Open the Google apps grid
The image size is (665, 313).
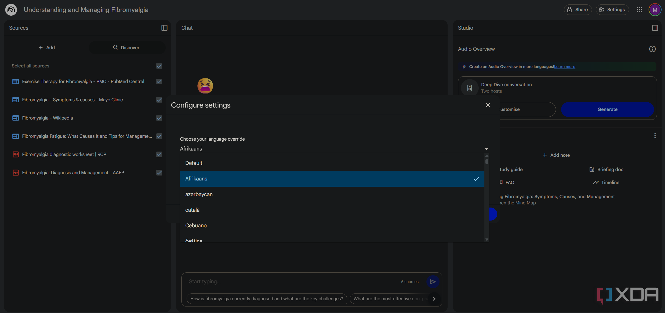(639, 10)
